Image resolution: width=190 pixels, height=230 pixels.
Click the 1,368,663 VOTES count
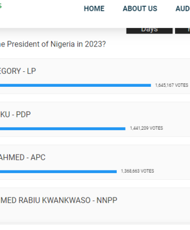pos(137,171)
